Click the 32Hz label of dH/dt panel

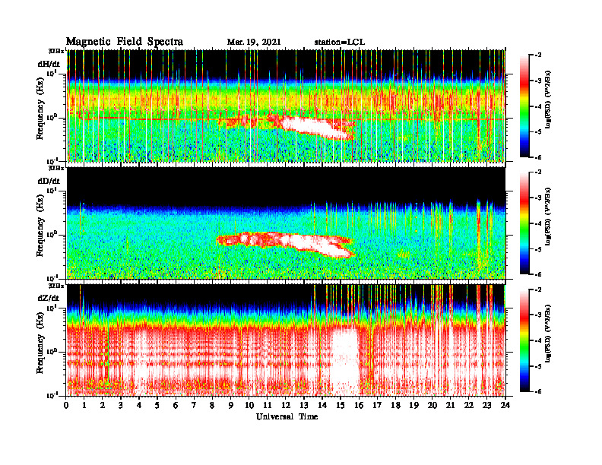[56, 51]
